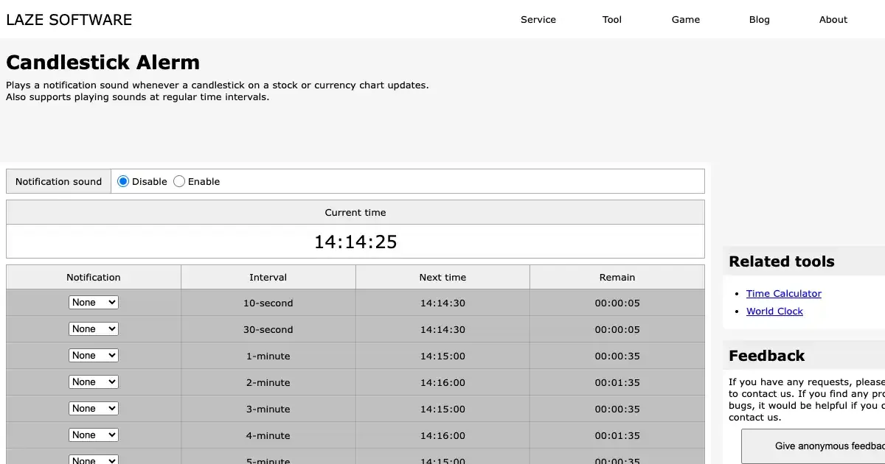Open the Service menu item
885x464 pixels.
538,20
